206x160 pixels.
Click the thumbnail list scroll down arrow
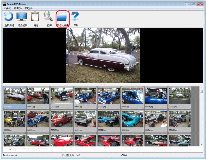click(201, 144)
